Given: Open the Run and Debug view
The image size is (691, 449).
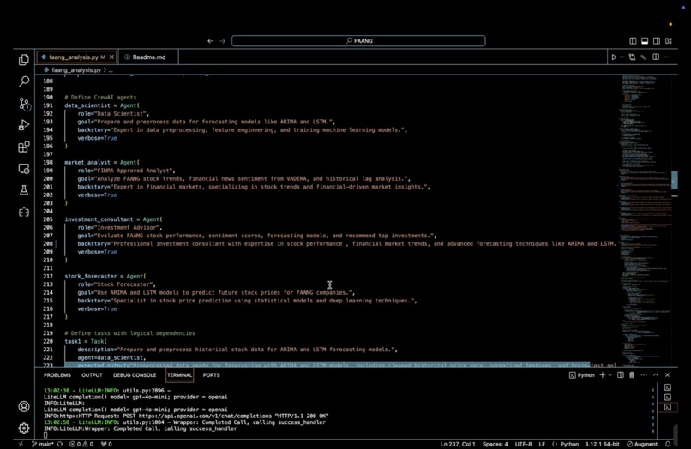Looking at the screenshot, I should coord(24,125).
